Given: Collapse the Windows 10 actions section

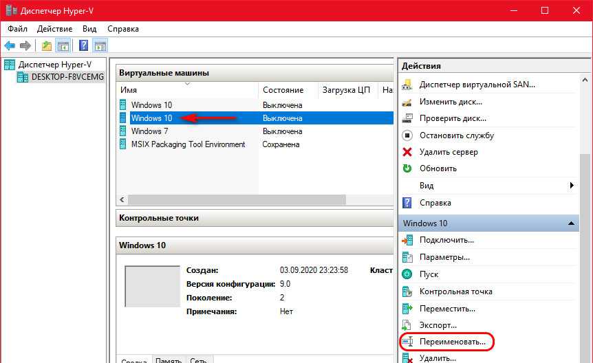Looking at the screenshot, I should coord(572,223).
